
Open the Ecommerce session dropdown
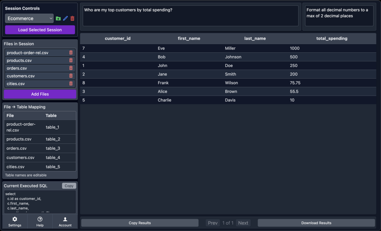coord(30,19)
